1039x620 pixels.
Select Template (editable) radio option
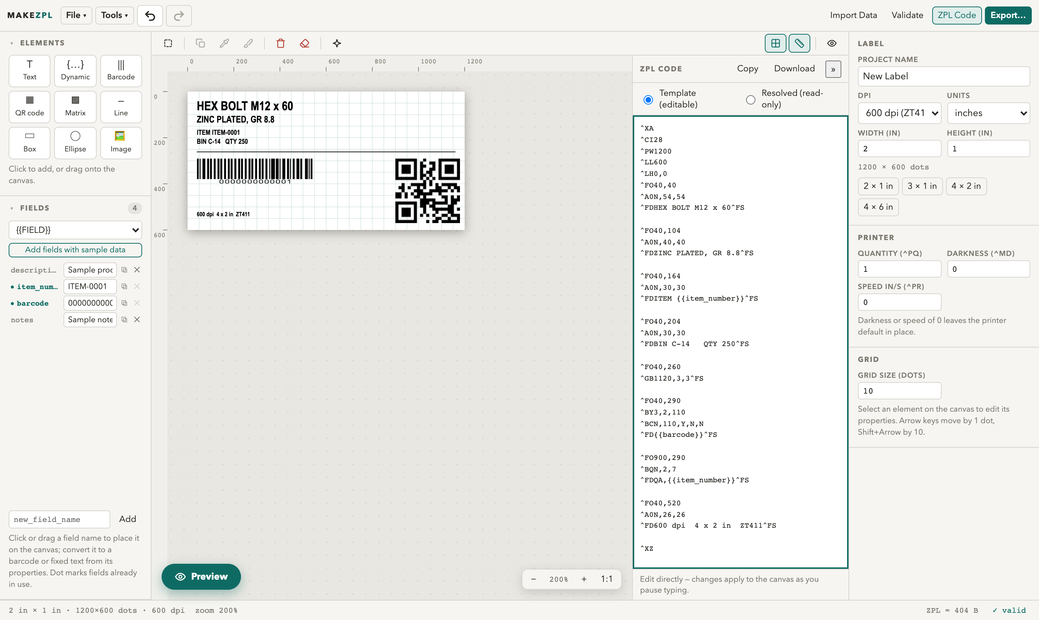tap(648, 99)
